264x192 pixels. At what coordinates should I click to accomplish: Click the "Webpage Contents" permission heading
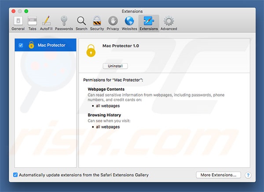(106, 89)
